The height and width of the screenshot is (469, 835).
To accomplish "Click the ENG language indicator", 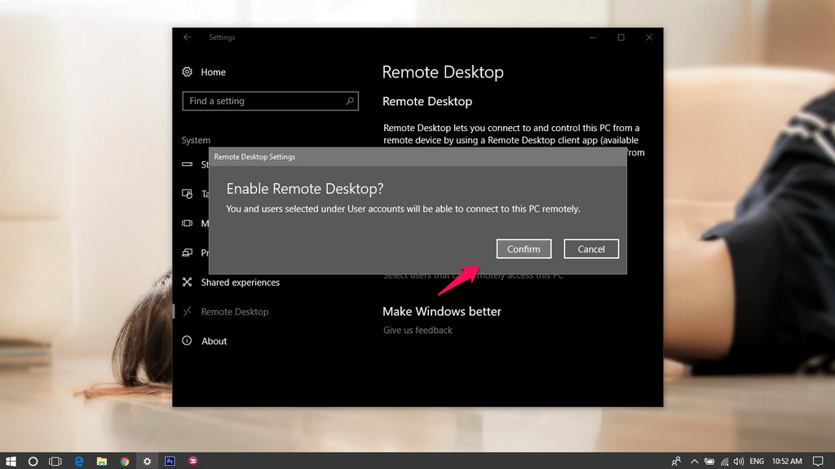I will (756, 461).
